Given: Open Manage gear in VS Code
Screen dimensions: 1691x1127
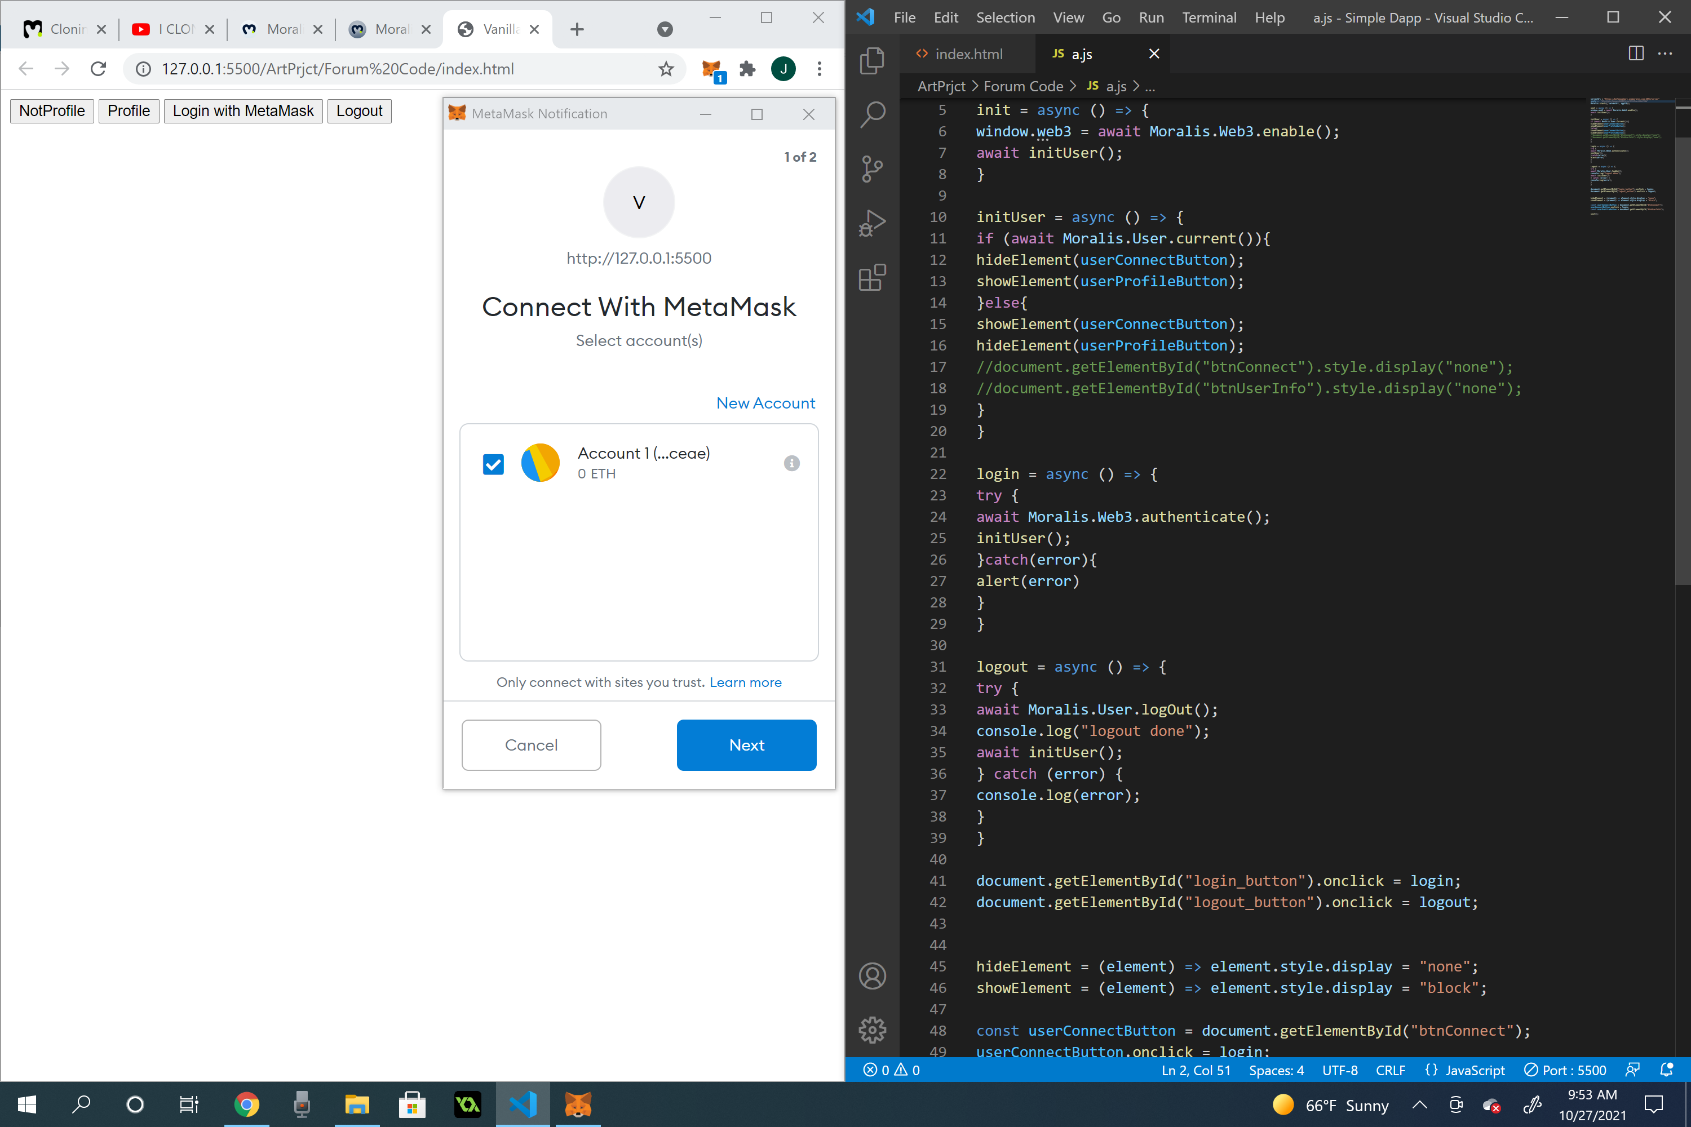Looking at the screenshot, I should 872,1030.
